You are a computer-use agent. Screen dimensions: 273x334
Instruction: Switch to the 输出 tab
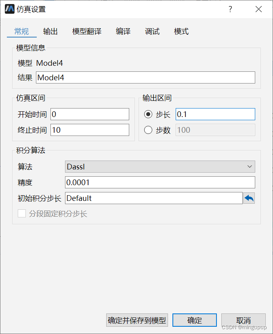[x=50, y=31]
